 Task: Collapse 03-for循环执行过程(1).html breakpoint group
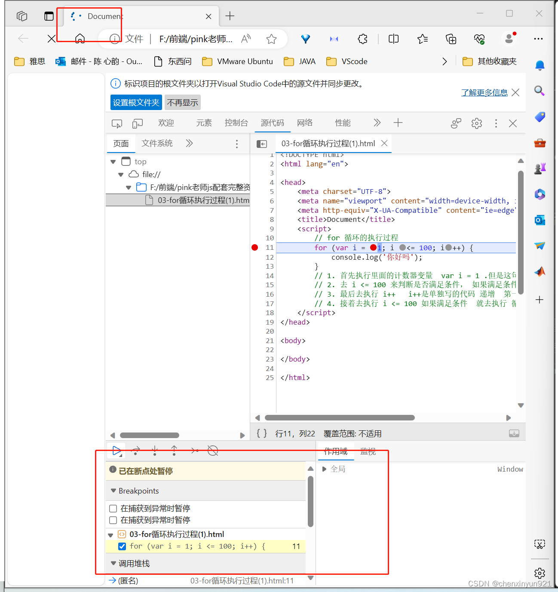pyautogui.click(x=110, y=535)
